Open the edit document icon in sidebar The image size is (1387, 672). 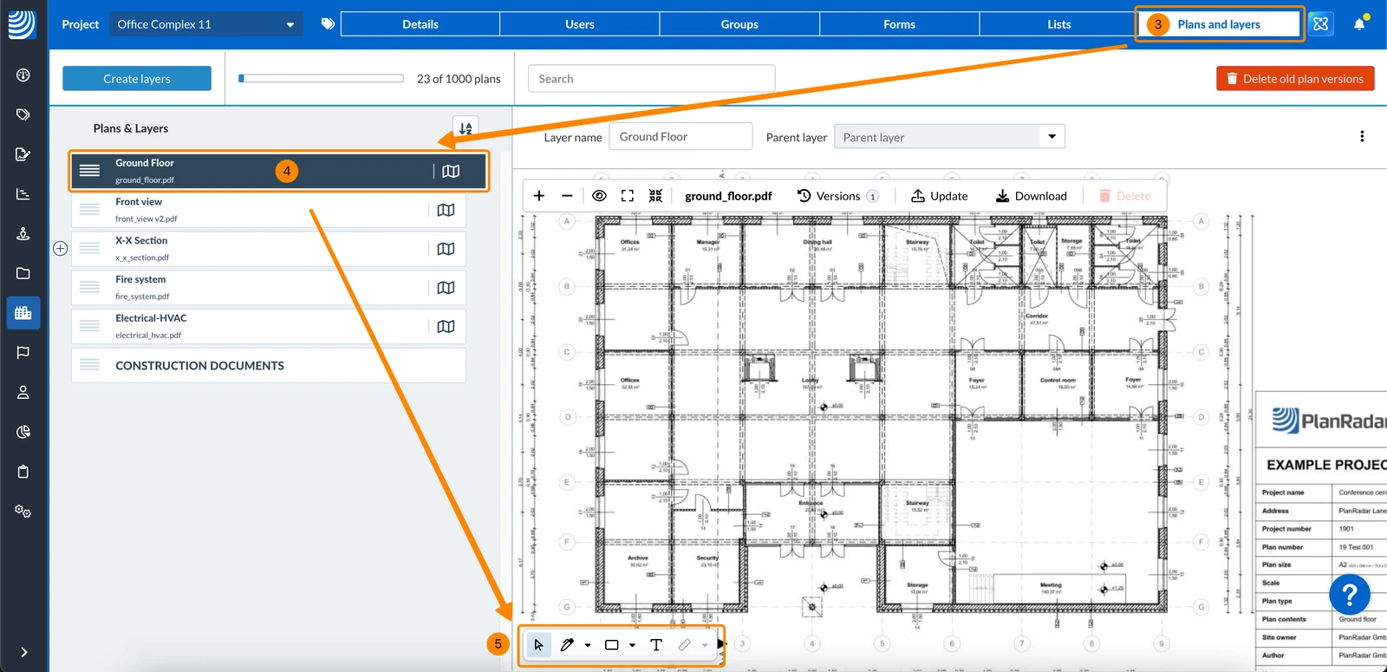23,154
